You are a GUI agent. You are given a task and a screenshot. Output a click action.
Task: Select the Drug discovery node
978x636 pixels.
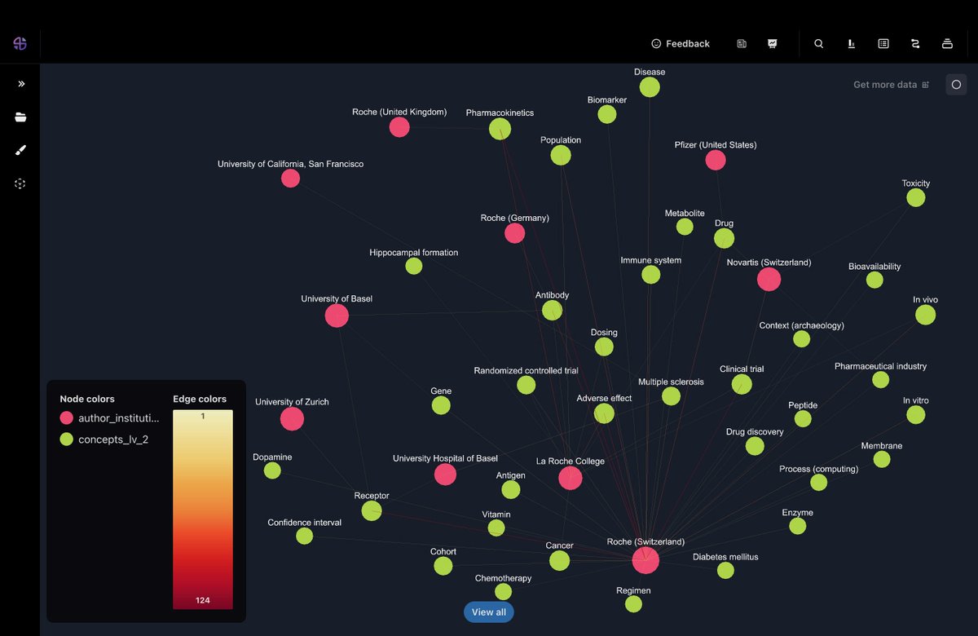click(x=755, y=446)
